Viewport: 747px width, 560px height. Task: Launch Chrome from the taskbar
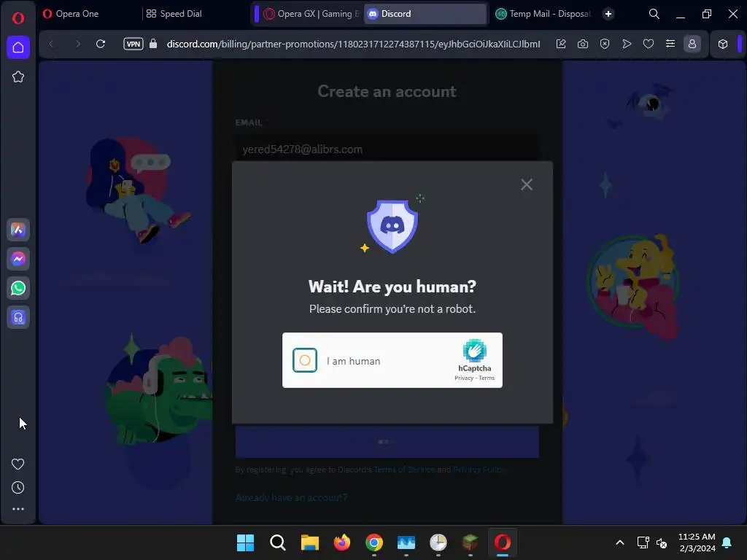point(374,542)
